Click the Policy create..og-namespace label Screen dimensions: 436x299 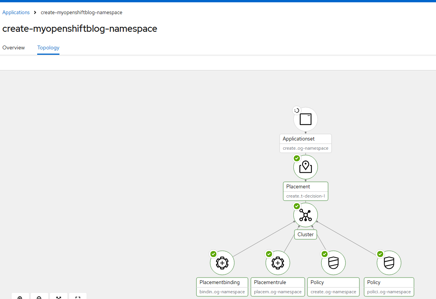click(333, 287)
